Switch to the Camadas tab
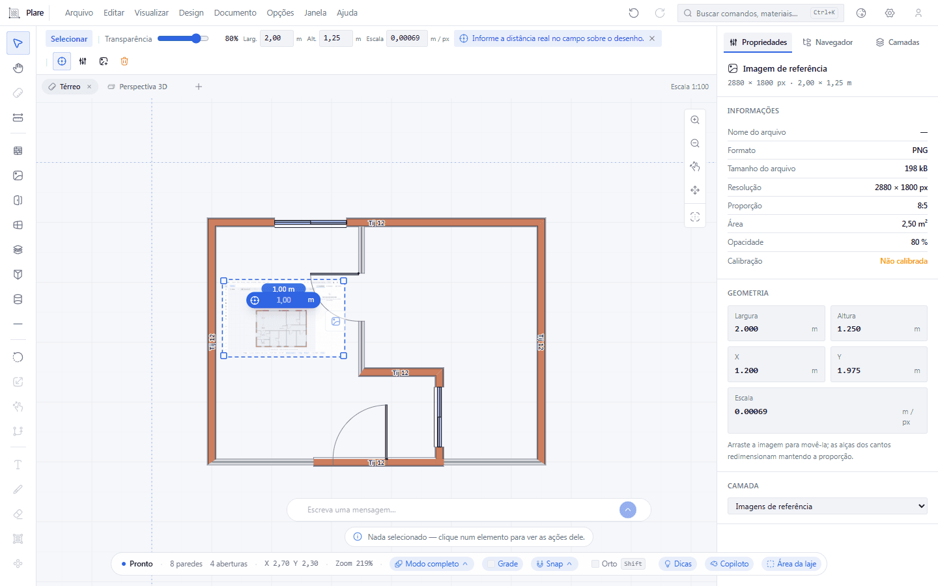Viewport: 938px width, 586px height. [898, 42]
